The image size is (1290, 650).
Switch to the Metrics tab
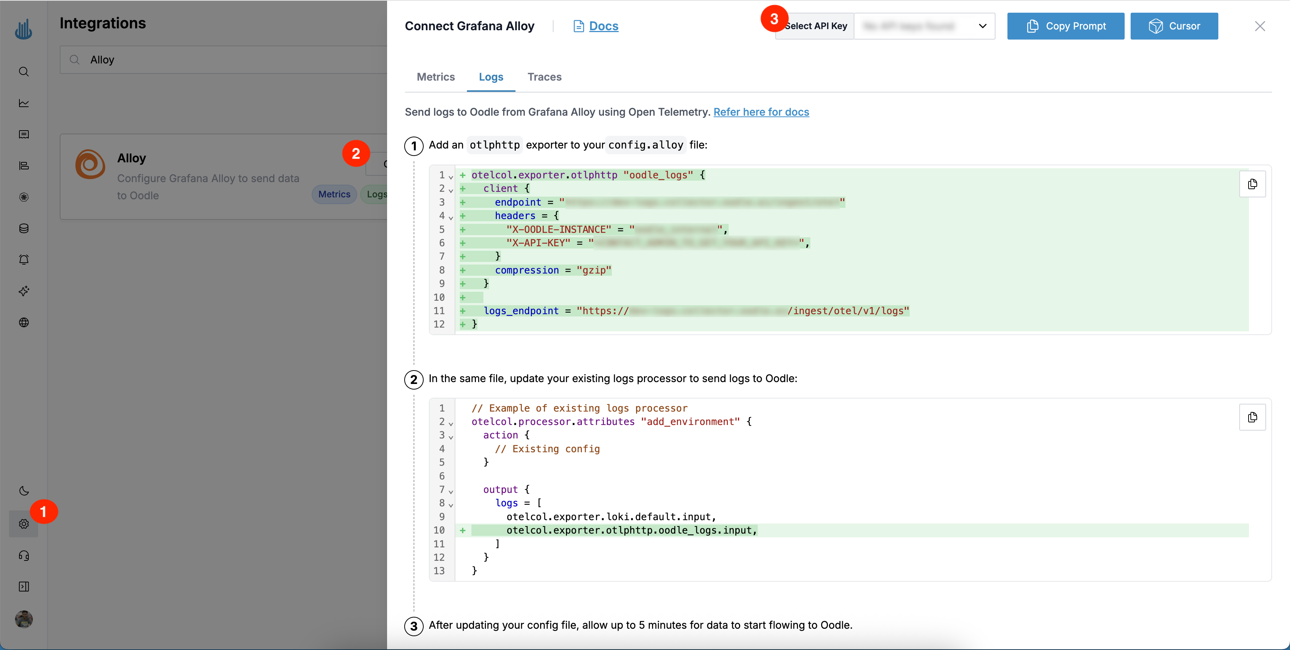[x=435, y=76]
